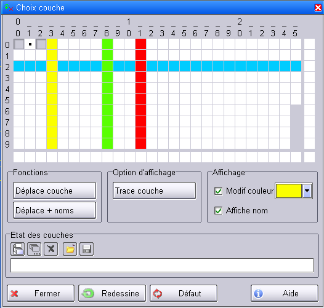
Task: Select column header 8 of the grid
Action: [x=107, y=33]
